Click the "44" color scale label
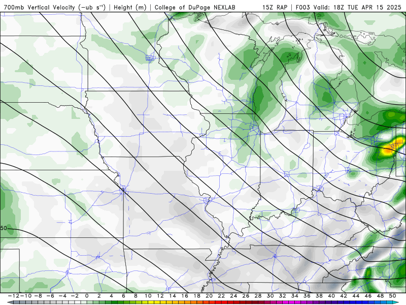The height and width of the screenshot is (305, 406). (356, 296)
